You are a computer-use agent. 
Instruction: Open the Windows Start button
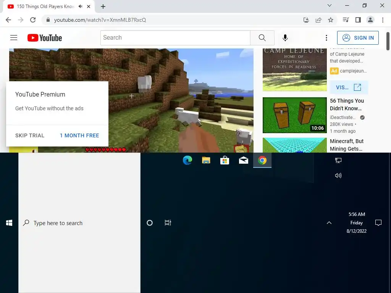9,223
